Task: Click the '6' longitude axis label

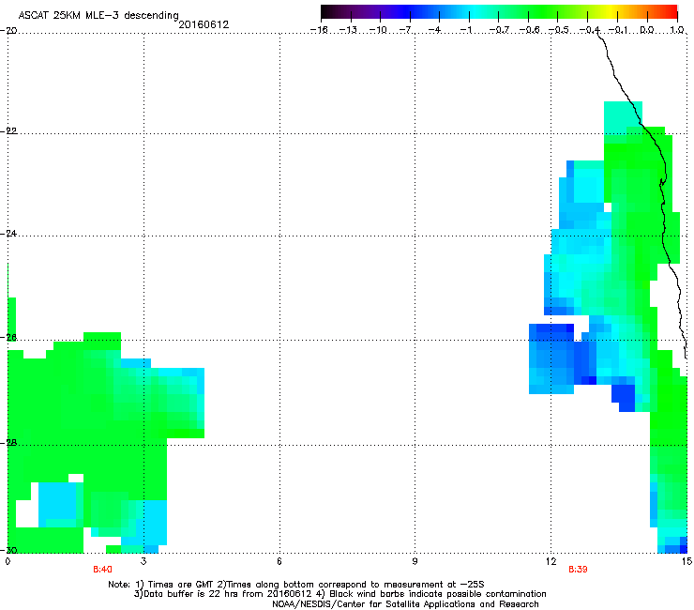Action: click(279, 562)
